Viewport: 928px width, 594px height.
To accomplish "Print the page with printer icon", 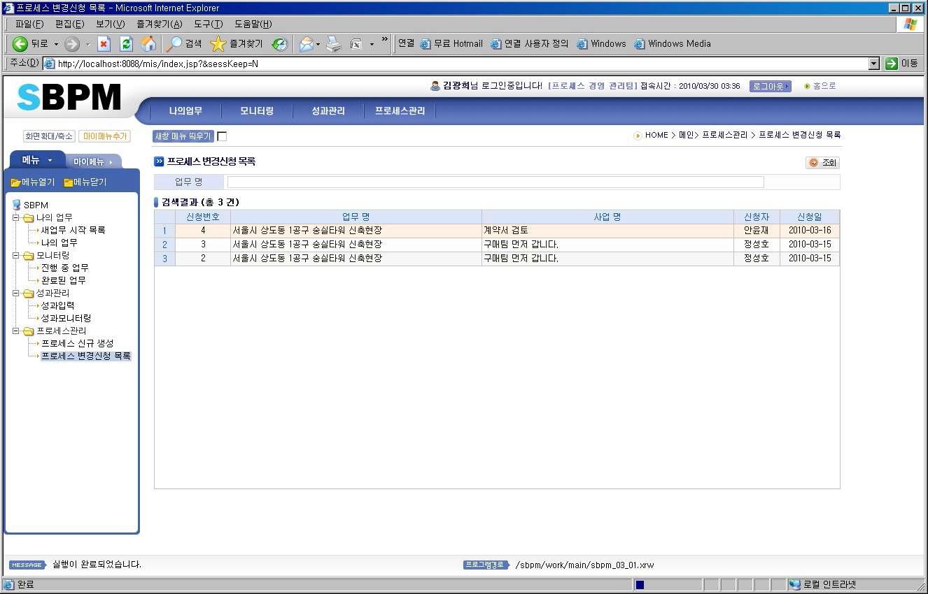I will tap(333, 44).
